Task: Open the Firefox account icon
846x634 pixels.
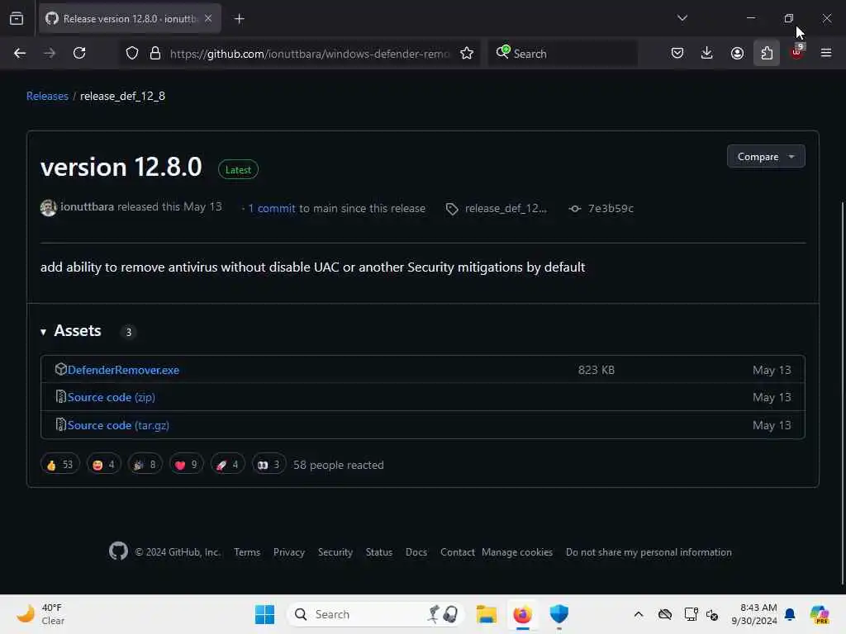Action: click(737, 54)
